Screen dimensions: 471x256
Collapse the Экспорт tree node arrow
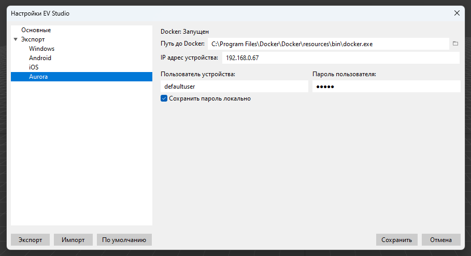click(16, 39)
